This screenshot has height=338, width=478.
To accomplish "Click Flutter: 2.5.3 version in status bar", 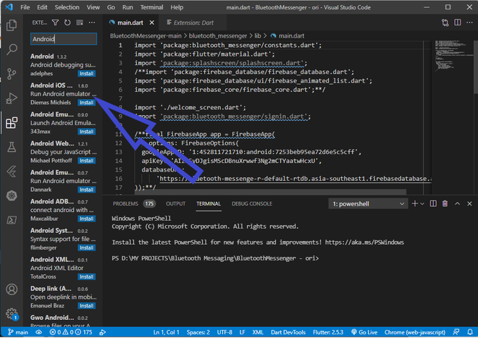I will (x=328, y=332).
